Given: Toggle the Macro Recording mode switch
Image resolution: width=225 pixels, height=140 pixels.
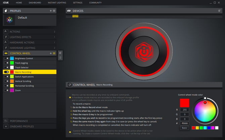Looking at the screenshot, I should tap(6, 72).
